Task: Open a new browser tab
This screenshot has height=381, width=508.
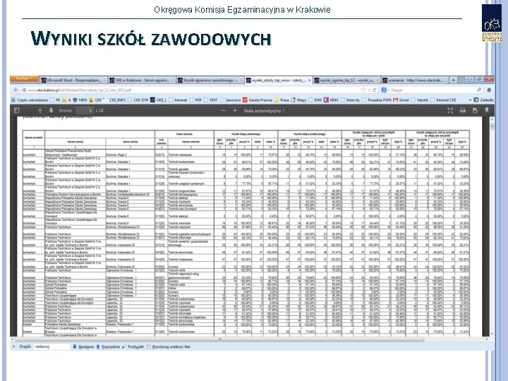Action: pyautogui.click(x=453, y=80)
